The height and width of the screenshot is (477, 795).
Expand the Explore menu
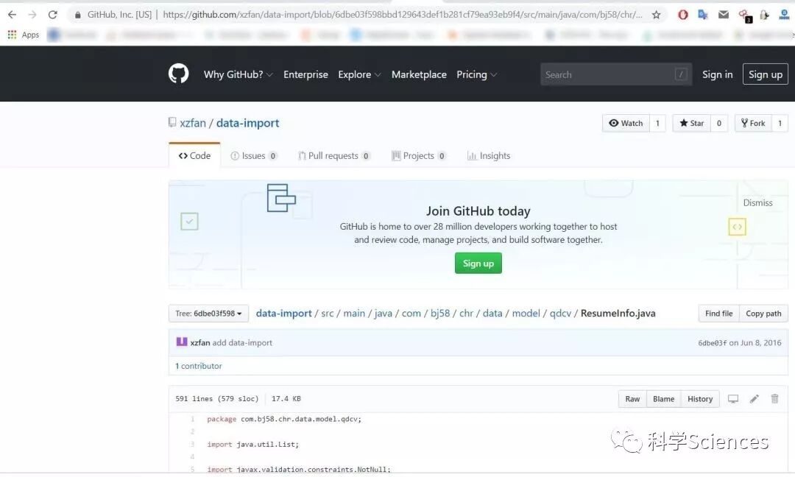tap(359, 74)
